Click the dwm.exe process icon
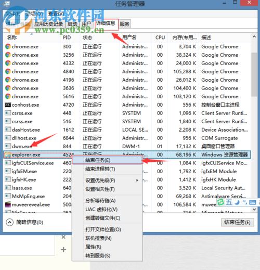 pos(8,146)
